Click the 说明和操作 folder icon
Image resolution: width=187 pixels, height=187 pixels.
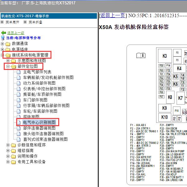click(13, 156)
